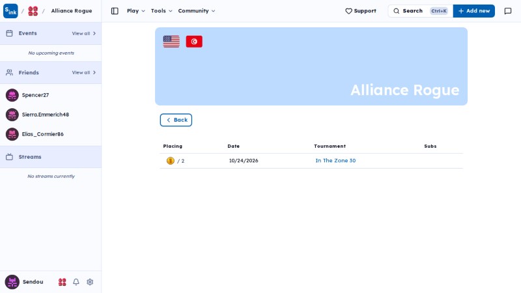Screen dimensions: 521x293
Task: Click the Alliance Rogue banner title
Action: coord(404,90)
